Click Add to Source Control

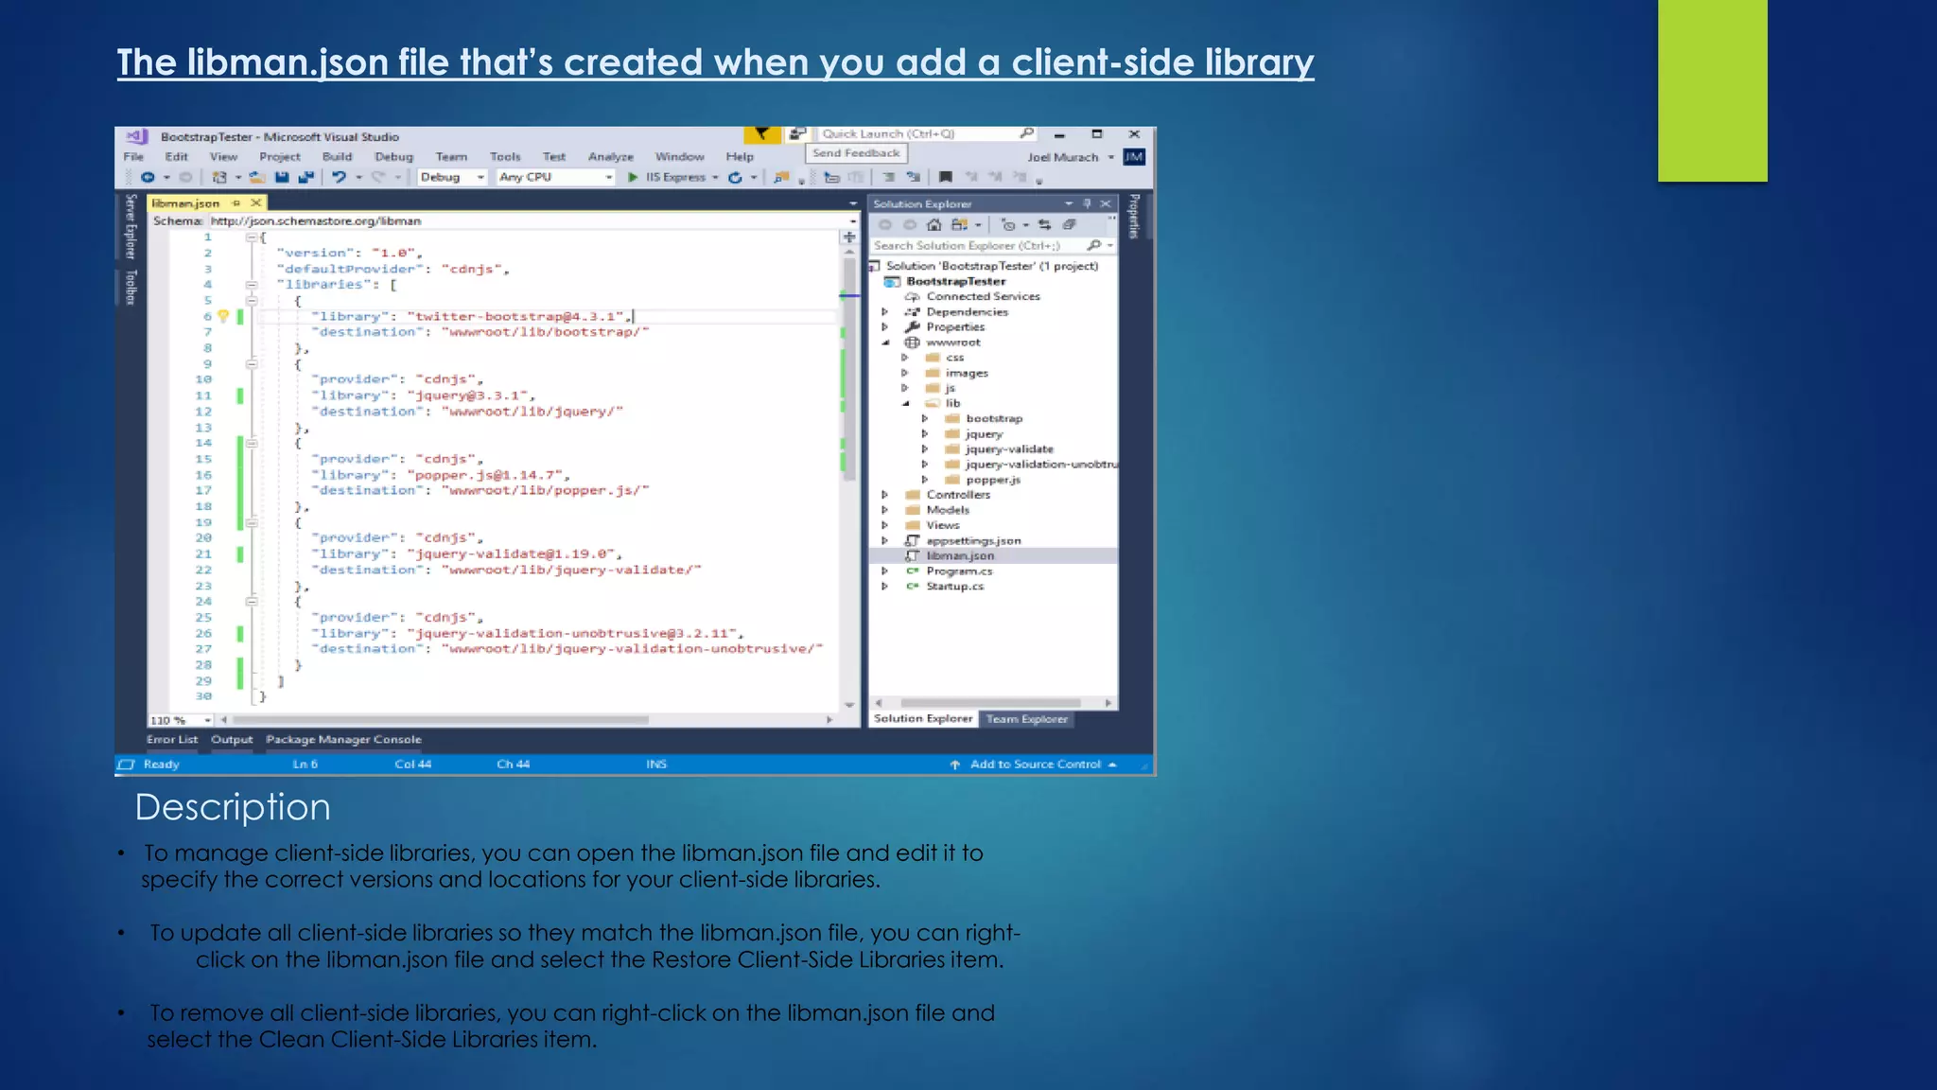coord(1035,765)
